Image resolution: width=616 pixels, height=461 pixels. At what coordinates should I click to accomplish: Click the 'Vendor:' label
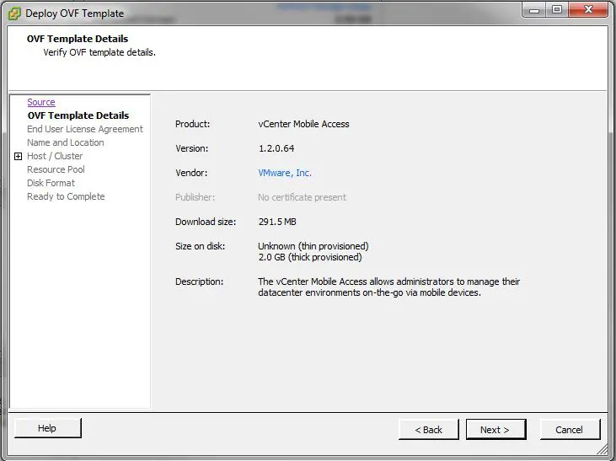pos(191,173)
